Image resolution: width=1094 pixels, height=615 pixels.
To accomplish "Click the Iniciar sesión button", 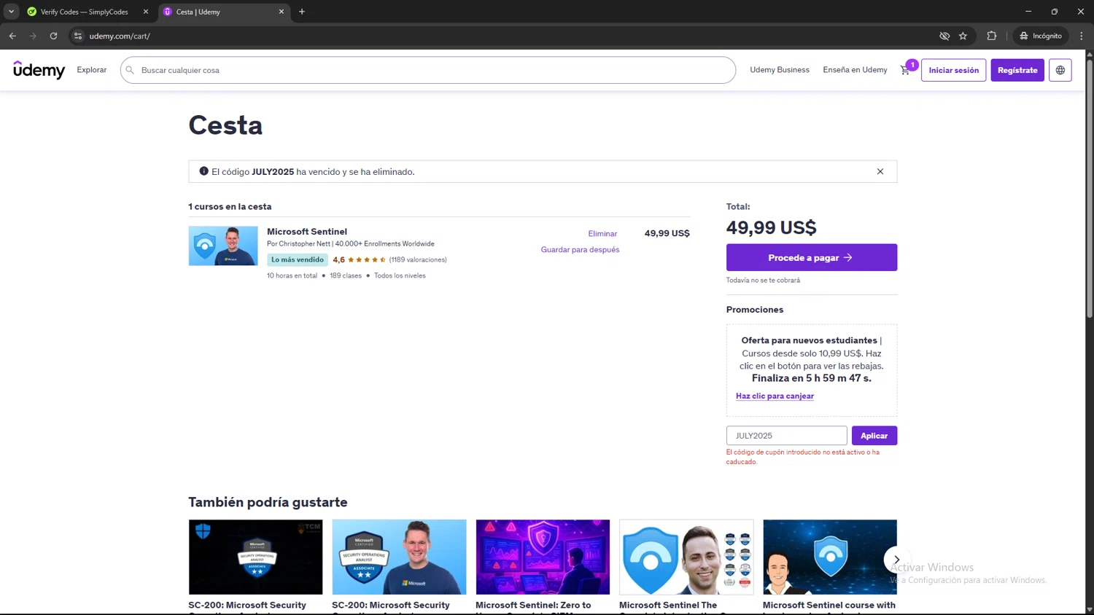I will 953,70.
